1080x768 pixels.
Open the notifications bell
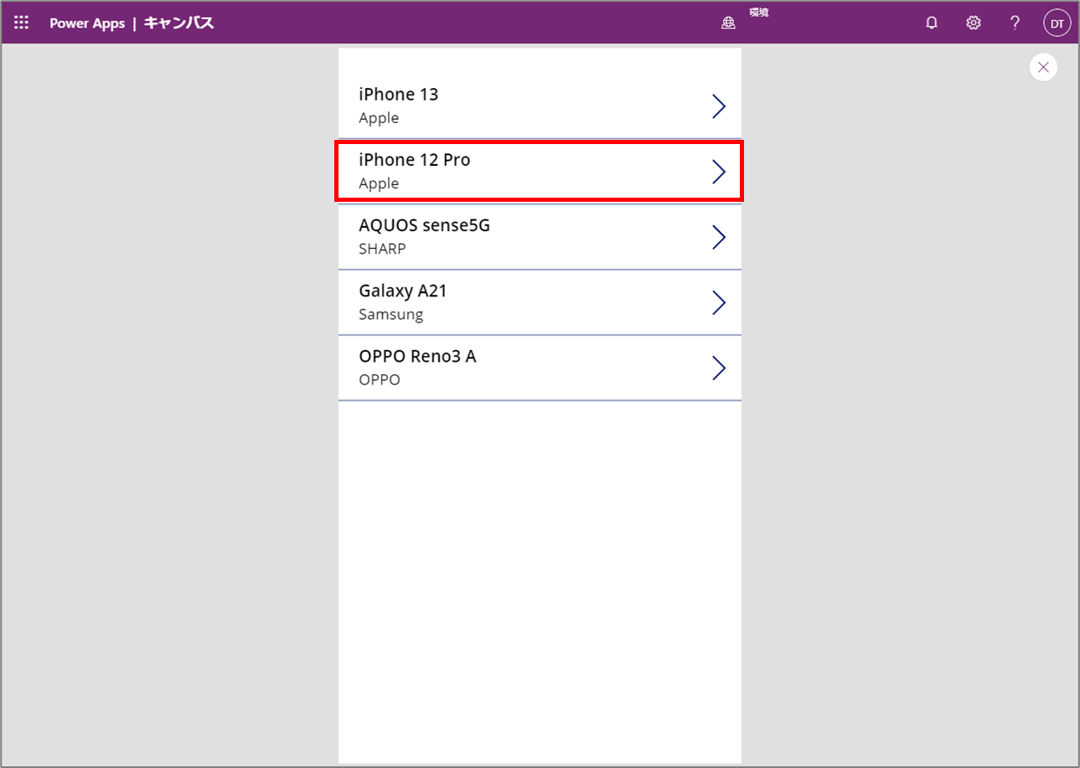[x=931, y=23]
